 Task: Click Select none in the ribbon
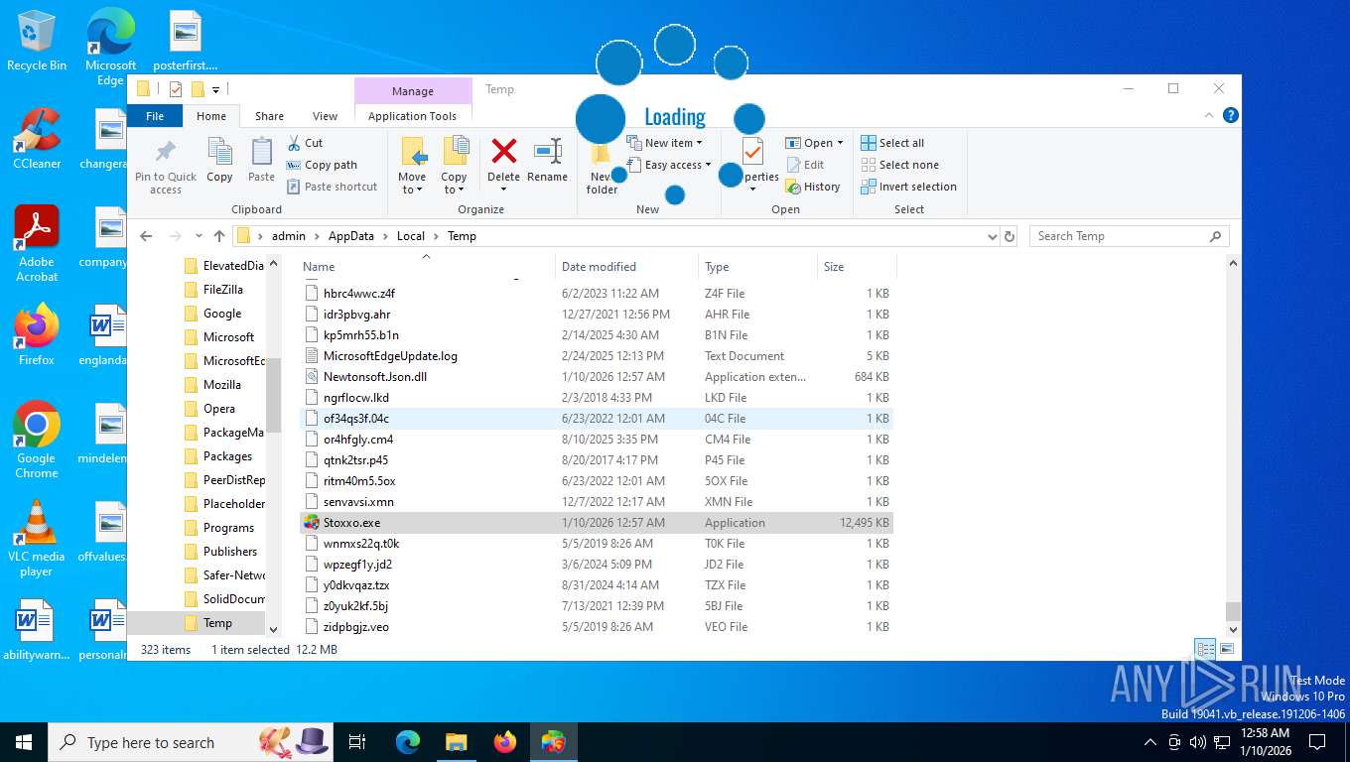tap(899, 165)
